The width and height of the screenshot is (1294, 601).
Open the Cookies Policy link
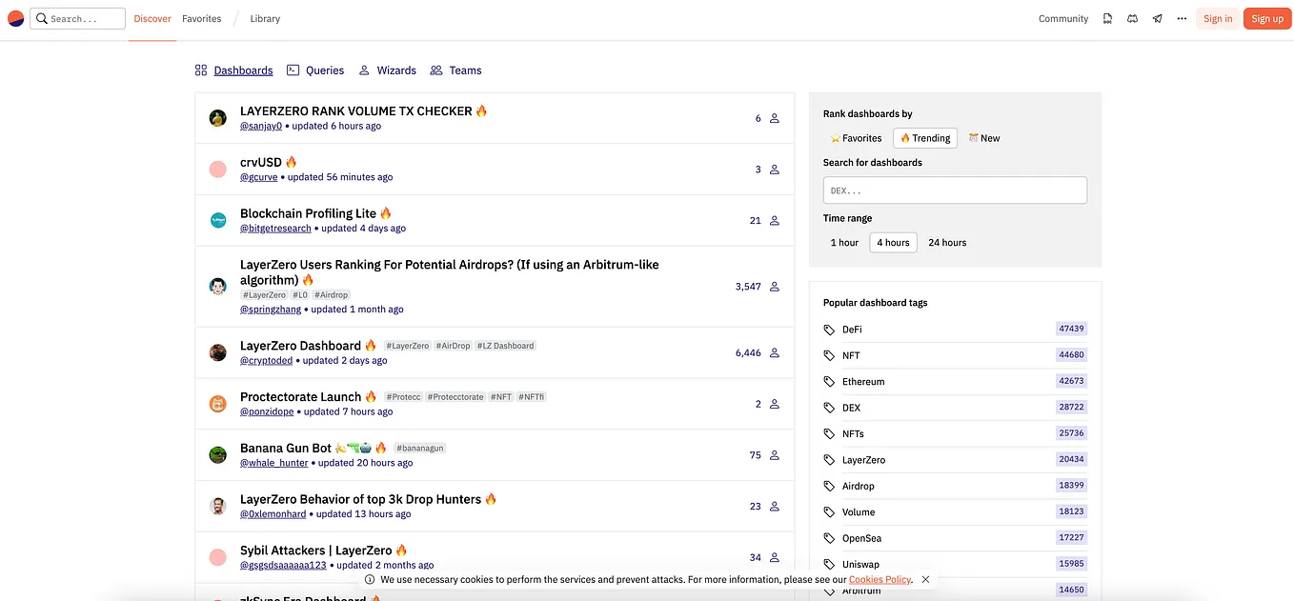[x=880, y=579]
